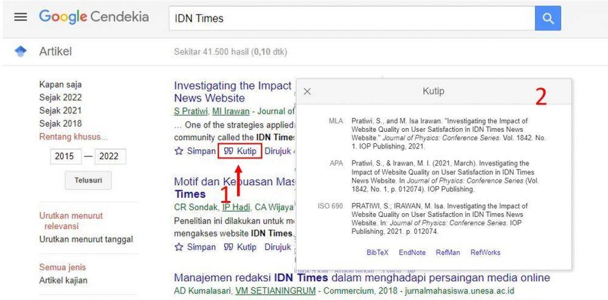Filter results Sejak 2022

point(60,98)
